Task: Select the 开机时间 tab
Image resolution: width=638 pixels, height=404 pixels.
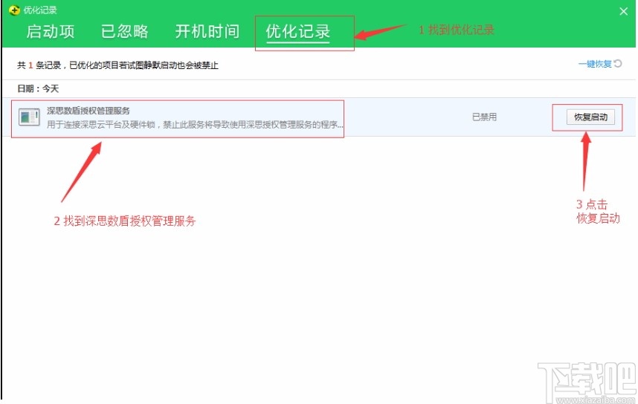Action: (x=207, y=31)
